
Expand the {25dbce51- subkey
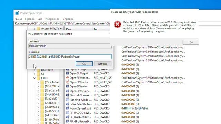(38, 103)
